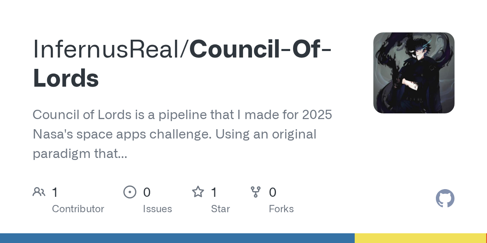The image size is (487, 243).
Task: Click the issues count number 0
Action: click(x=147, y=192)
